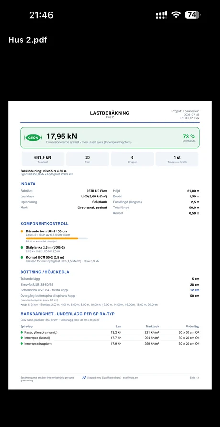Tap the LK3 (2,00 kN/m²) value
220x427 pixels.
point(94,196)
